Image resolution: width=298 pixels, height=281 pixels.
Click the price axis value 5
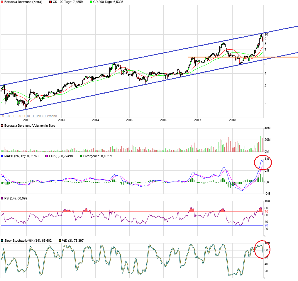coord(265,64)
